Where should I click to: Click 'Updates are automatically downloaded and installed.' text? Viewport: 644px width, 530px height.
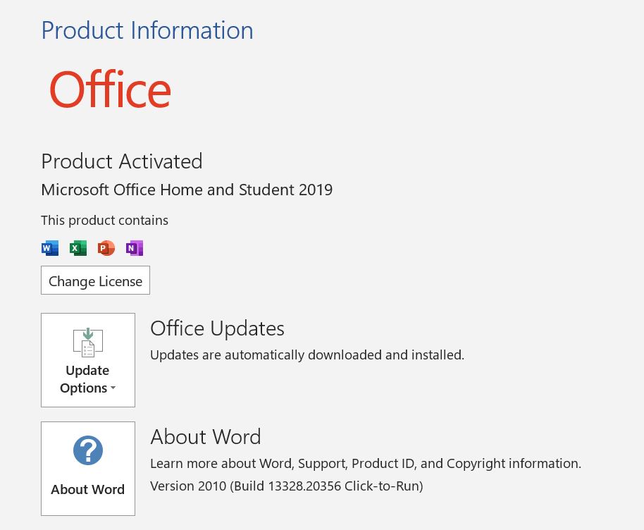(x=307, y=355)
